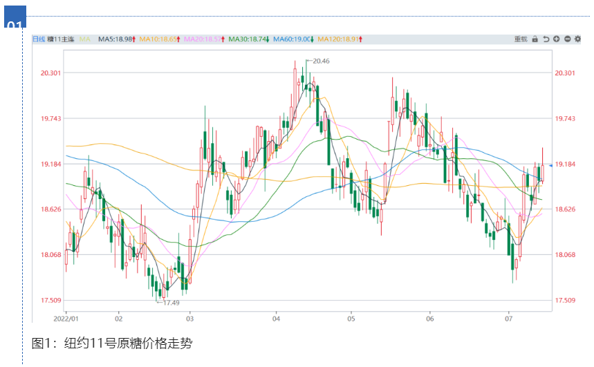Click the MA120 moving average legend
Image resolution: width=594 pixels, height=367 pixels.
(340, 39)
